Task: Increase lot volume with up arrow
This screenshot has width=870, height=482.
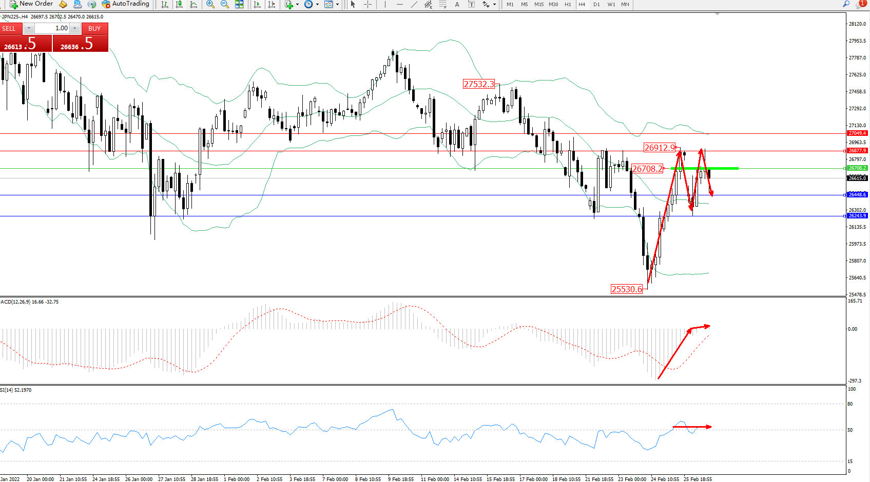Action: point(75,28)
